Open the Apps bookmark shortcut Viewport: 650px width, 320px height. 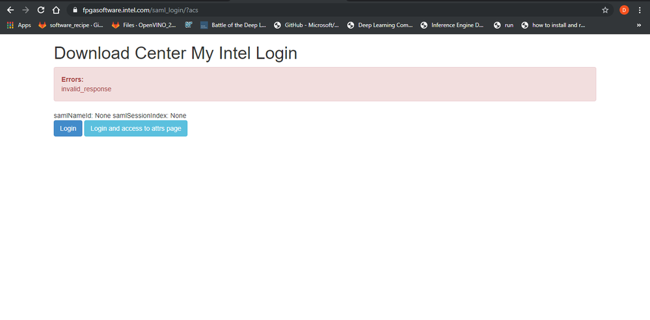pos(19,25)
